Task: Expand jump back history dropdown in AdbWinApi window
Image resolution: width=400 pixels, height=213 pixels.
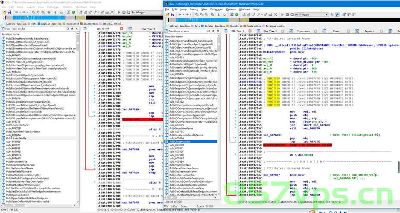Action: coord(184,14)
